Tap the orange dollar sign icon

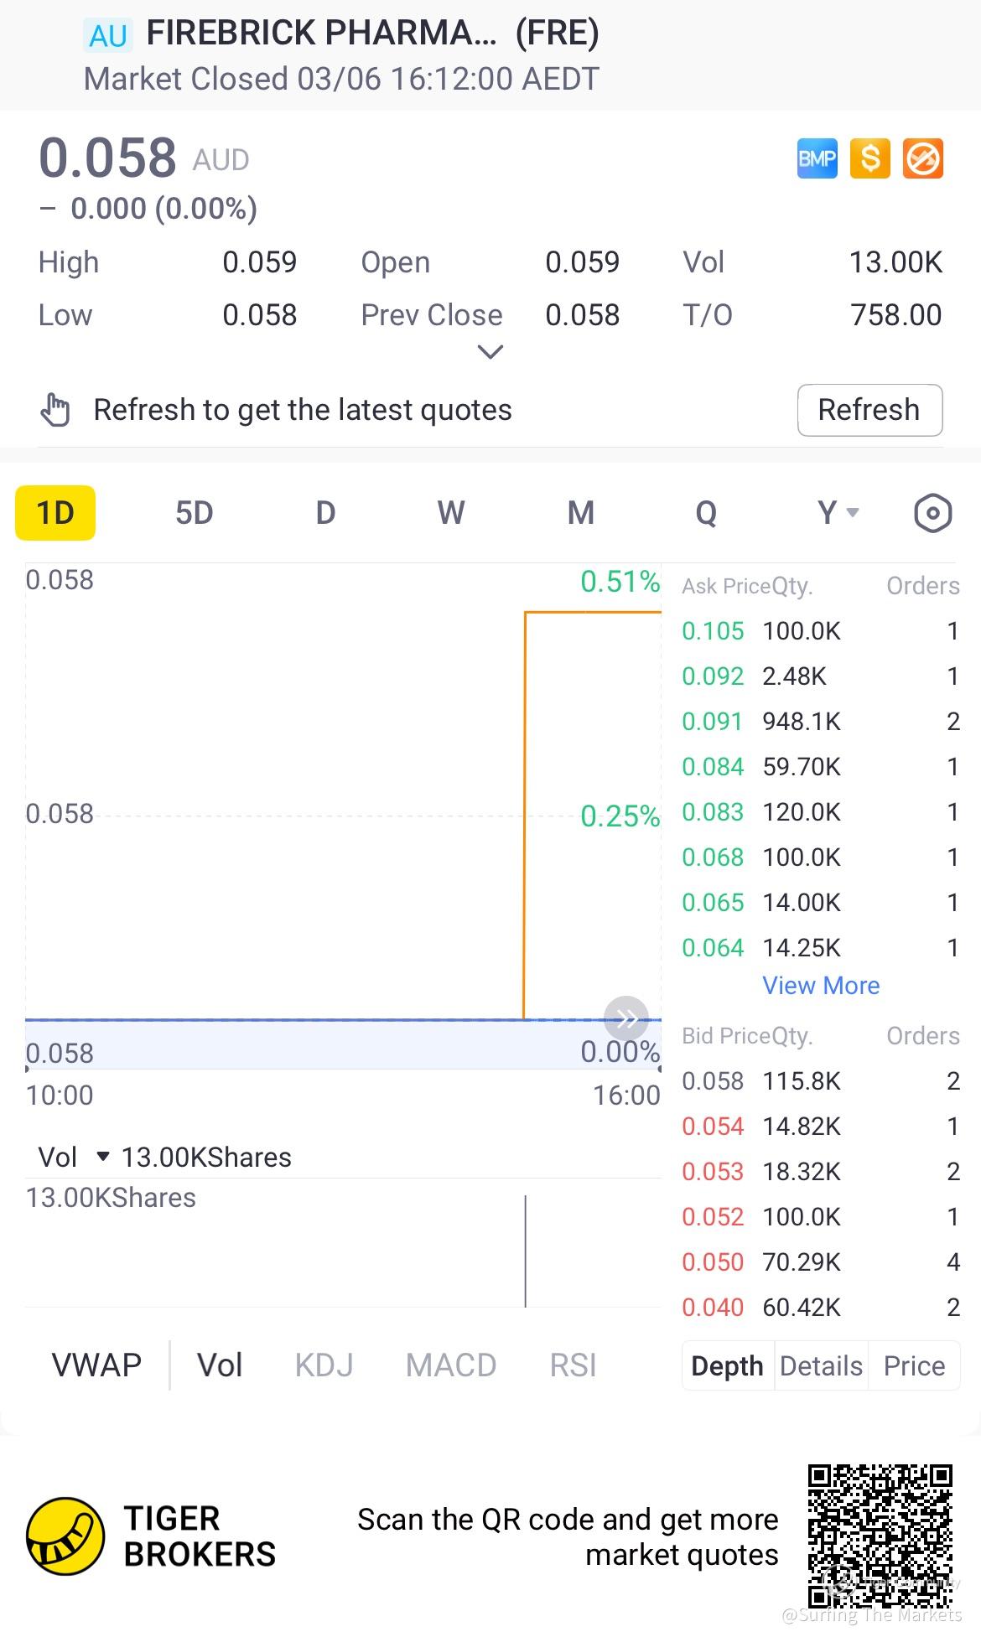(x=870, y=158)
